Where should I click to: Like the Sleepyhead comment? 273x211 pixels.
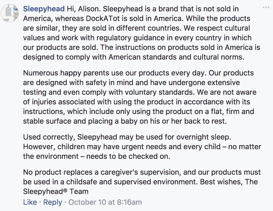point(30,202)
